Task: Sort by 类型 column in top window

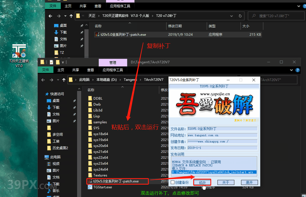Action: click(212, 26)
